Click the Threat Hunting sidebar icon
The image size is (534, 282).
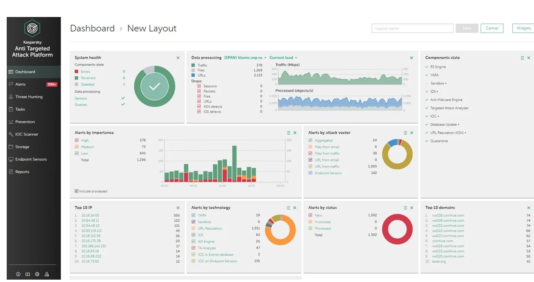point(11,97)
